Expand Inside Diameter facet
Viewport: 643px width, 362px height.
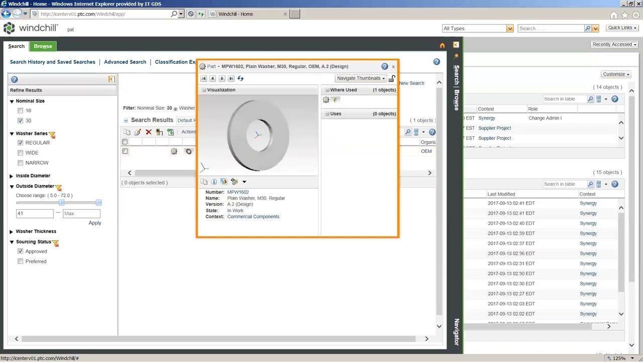pyautogui.click(x=12, y=176)
